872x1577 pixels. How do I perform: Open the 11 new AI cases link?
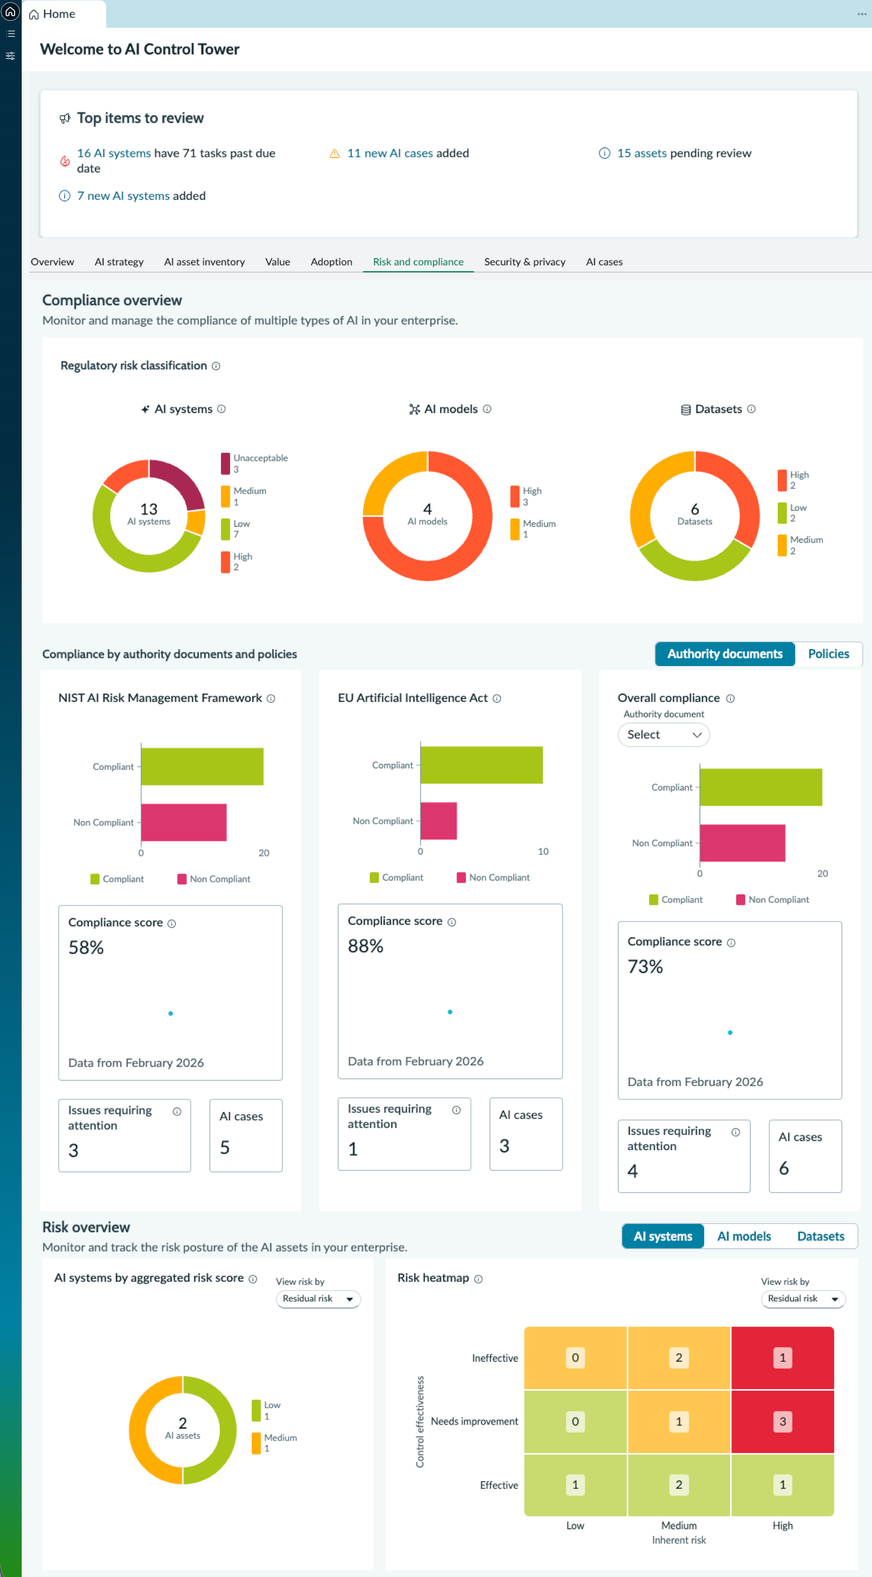[x=390, y=153]
